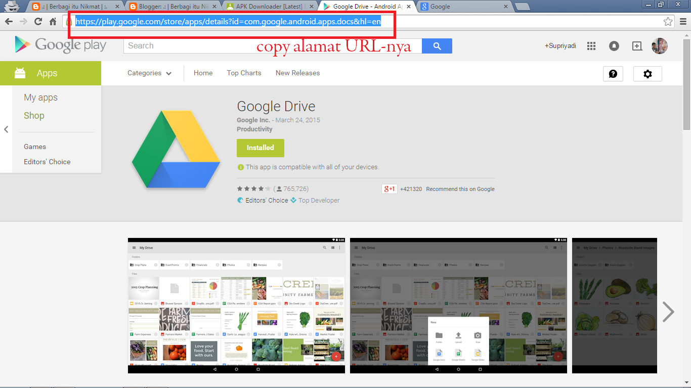The image size is (691, 388).
Task: Click the Google Drive app icon
Action: tap(176, 150)
